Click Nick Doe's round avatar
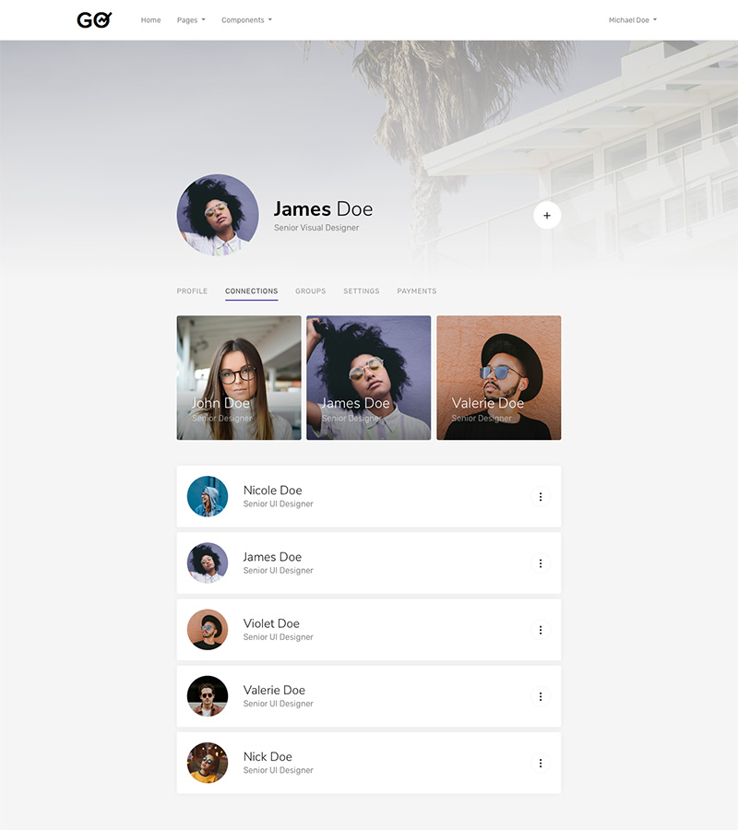The width and height of the screenshot is (738, 830). pyautogui.click(x=208, y=763)
